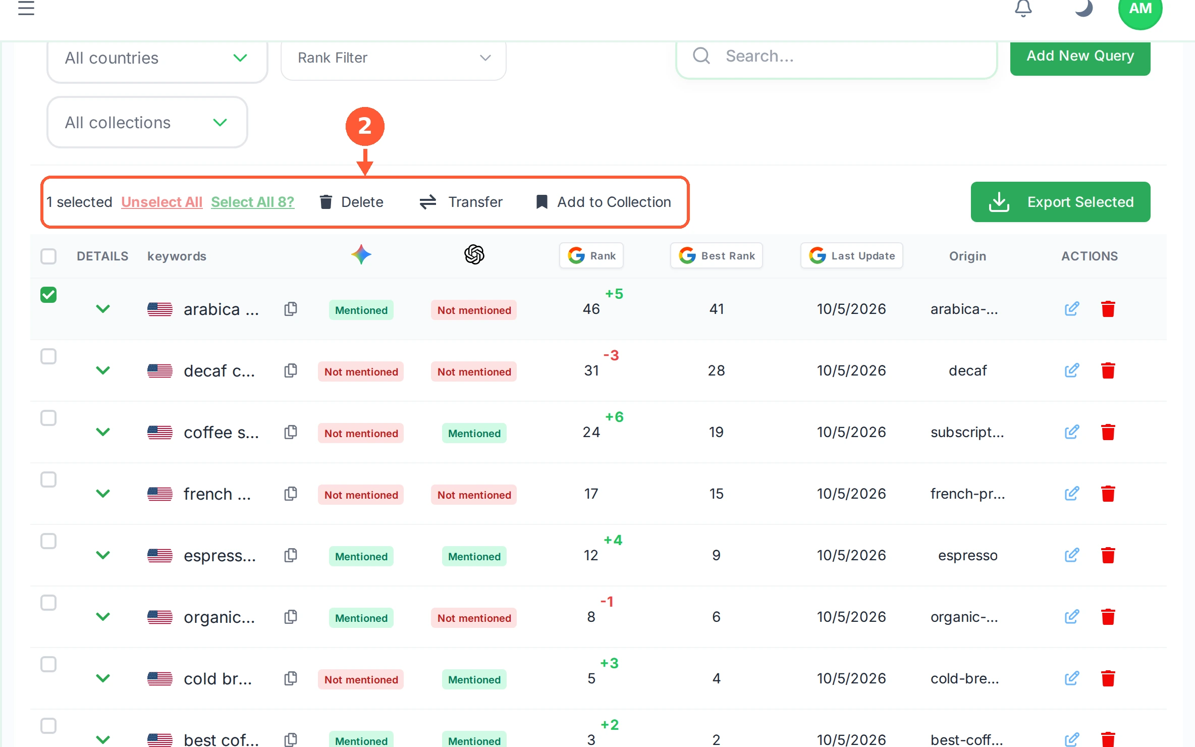Image resolution: width=1195 pixels, height=747 pixels.
Task: Copy the espresso keyword
Action: point(291,555)
